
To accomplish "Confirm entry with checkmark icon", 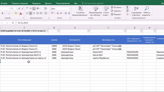I will point(7,23).
